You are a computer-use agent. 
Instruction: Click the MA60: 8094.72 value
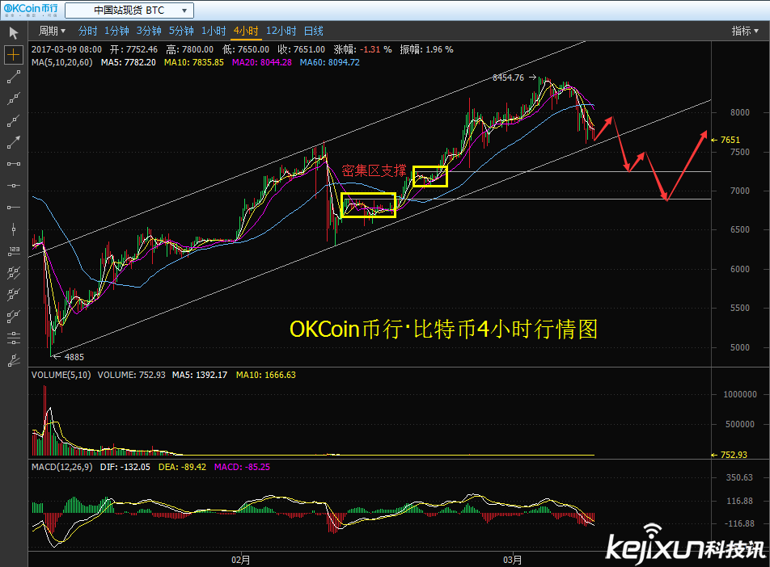(329, 62)
